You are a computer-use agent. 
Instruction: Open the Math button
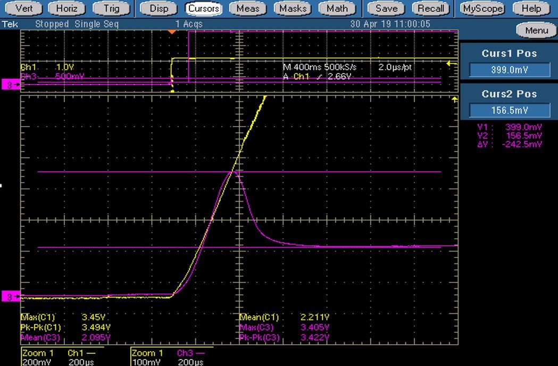click(337, 8)
